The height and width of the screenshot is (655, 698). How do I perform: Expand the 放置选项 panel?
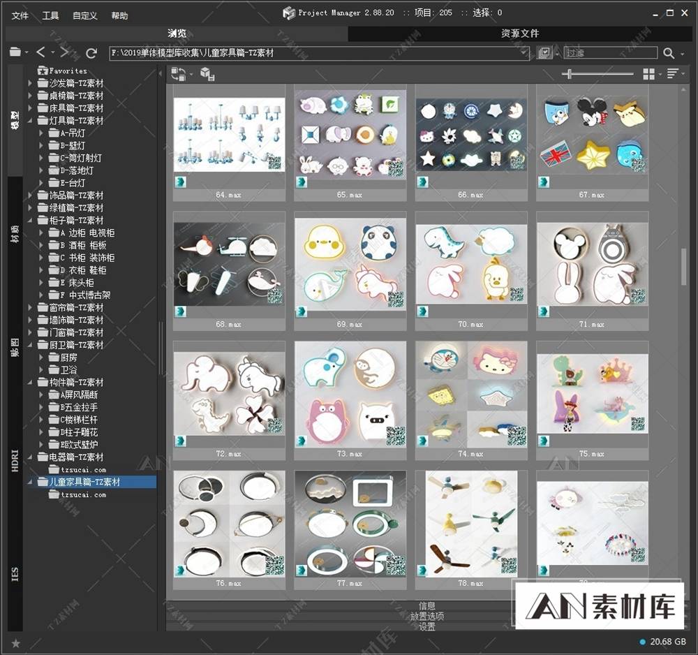[x=426, y=617]
